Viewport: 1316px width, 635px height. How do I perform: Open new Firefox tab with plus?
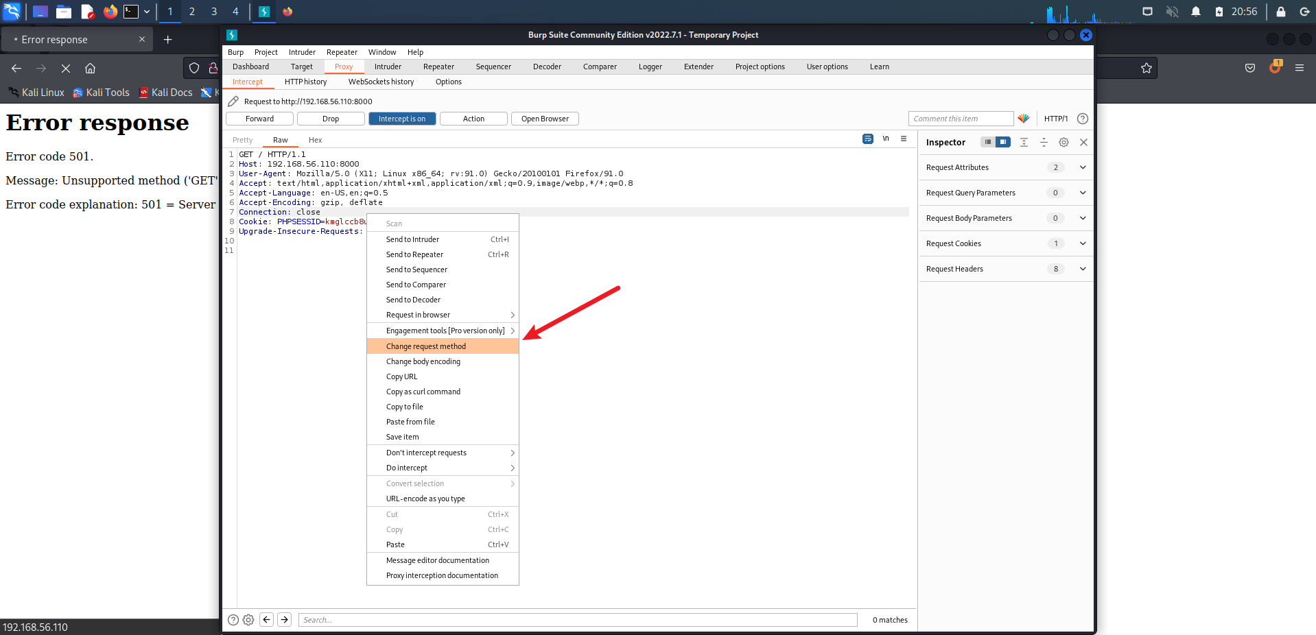point(167,39)
